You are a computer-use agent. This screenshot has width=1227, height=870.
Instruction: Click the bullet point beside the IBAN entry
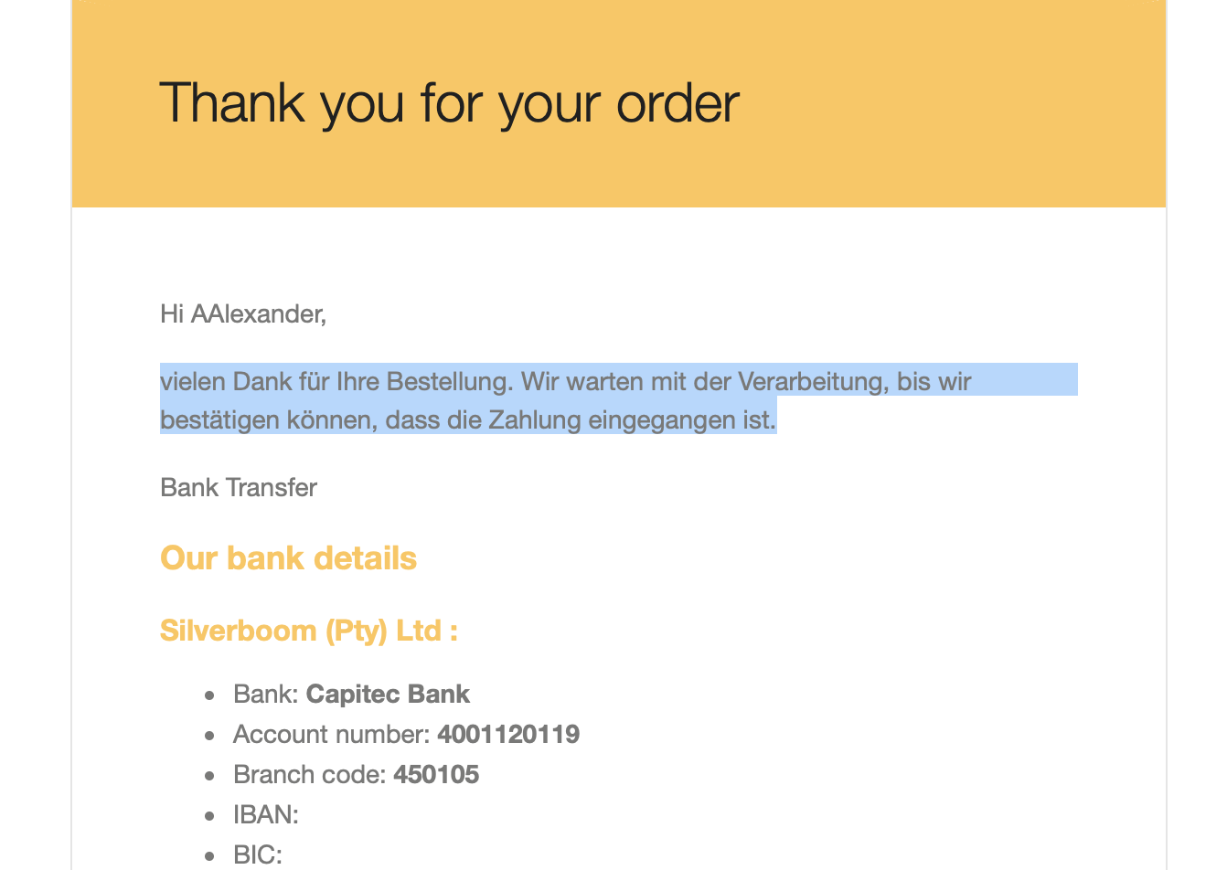210,816
